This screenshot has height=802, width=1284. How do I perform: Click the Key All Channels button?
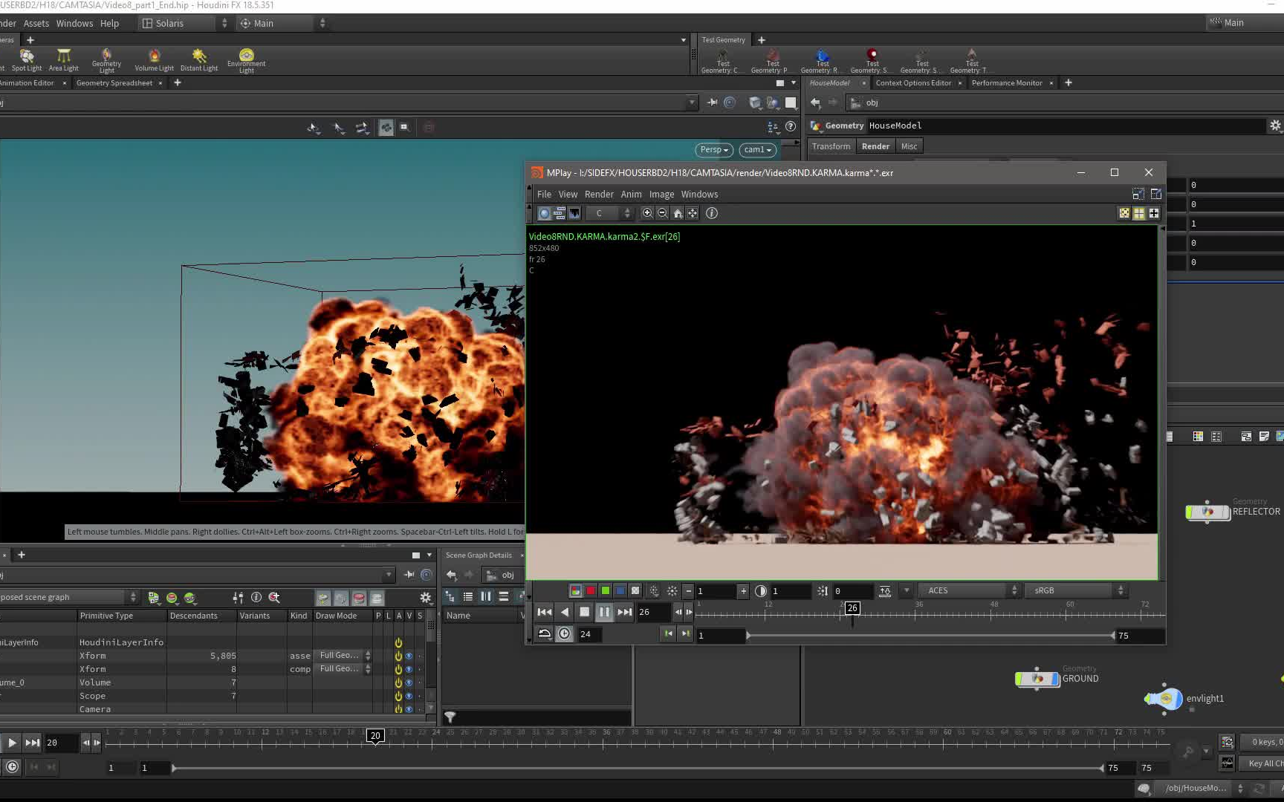click(1265, 763)
